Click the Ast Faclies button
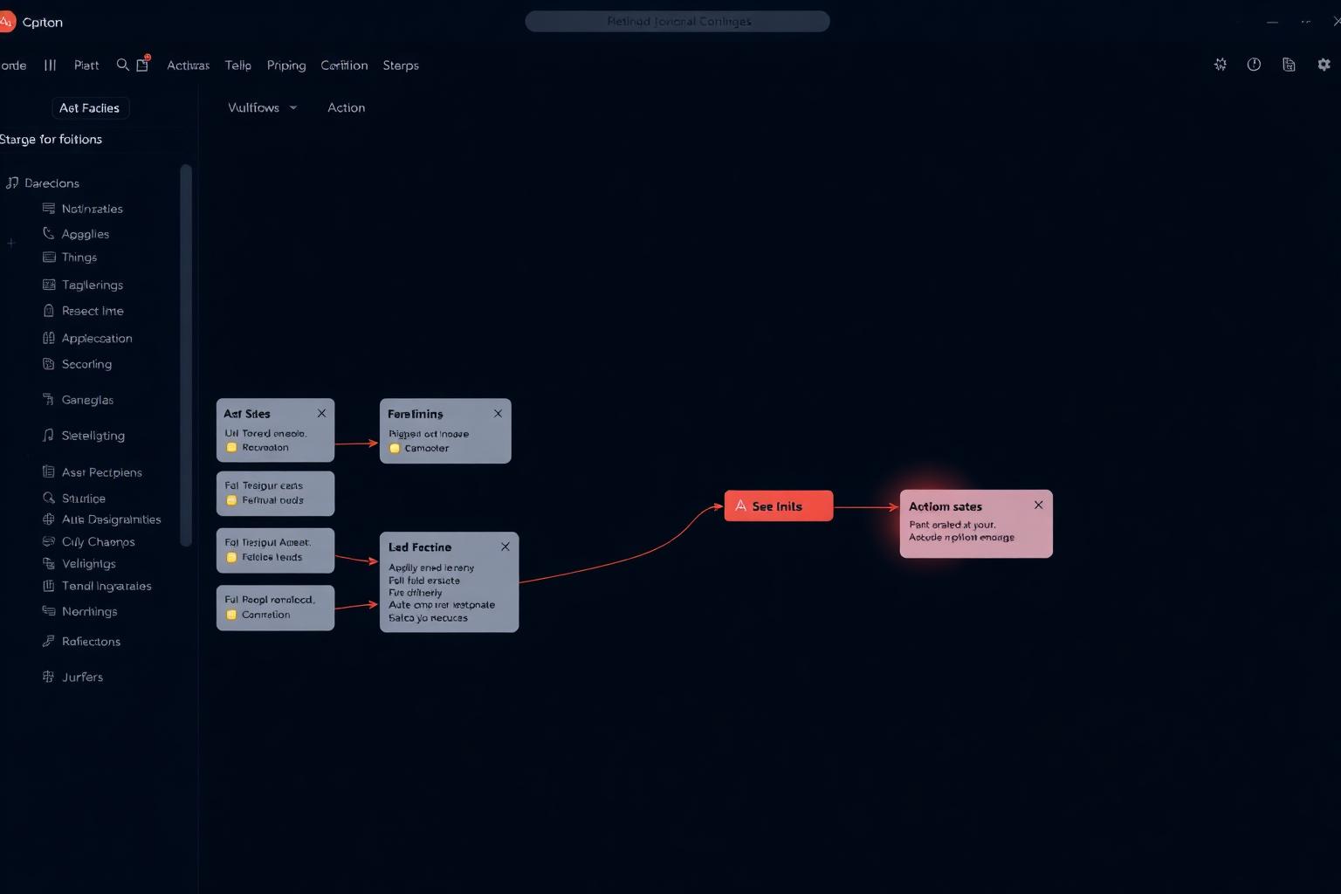This screenshot has height=894, width=1341. click(x=90, y=107)
